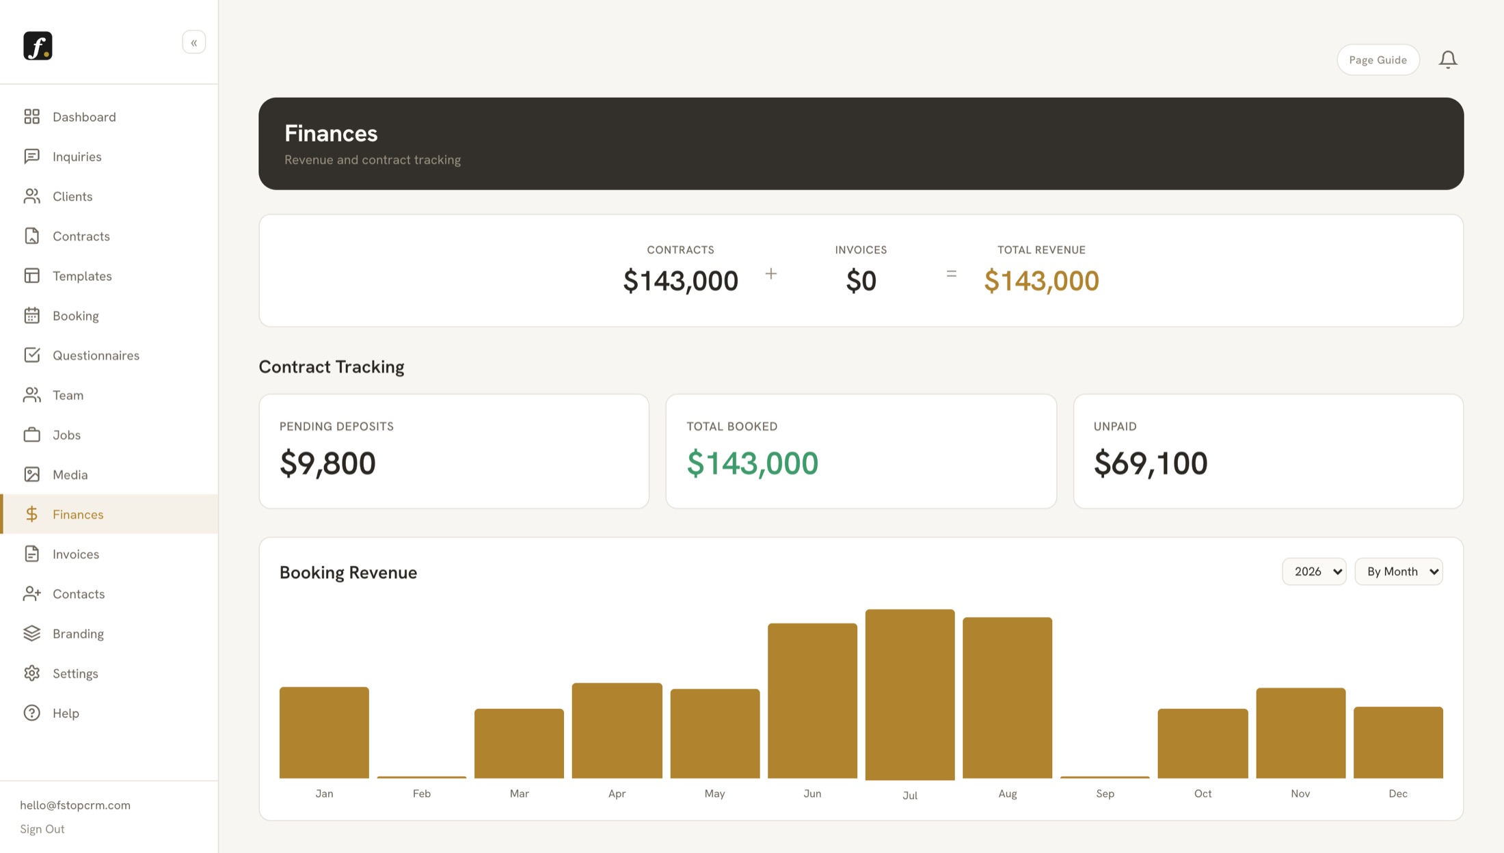Open the Inquiries page
Screen dimensions: 1504x853
click(x=109, y=157)
